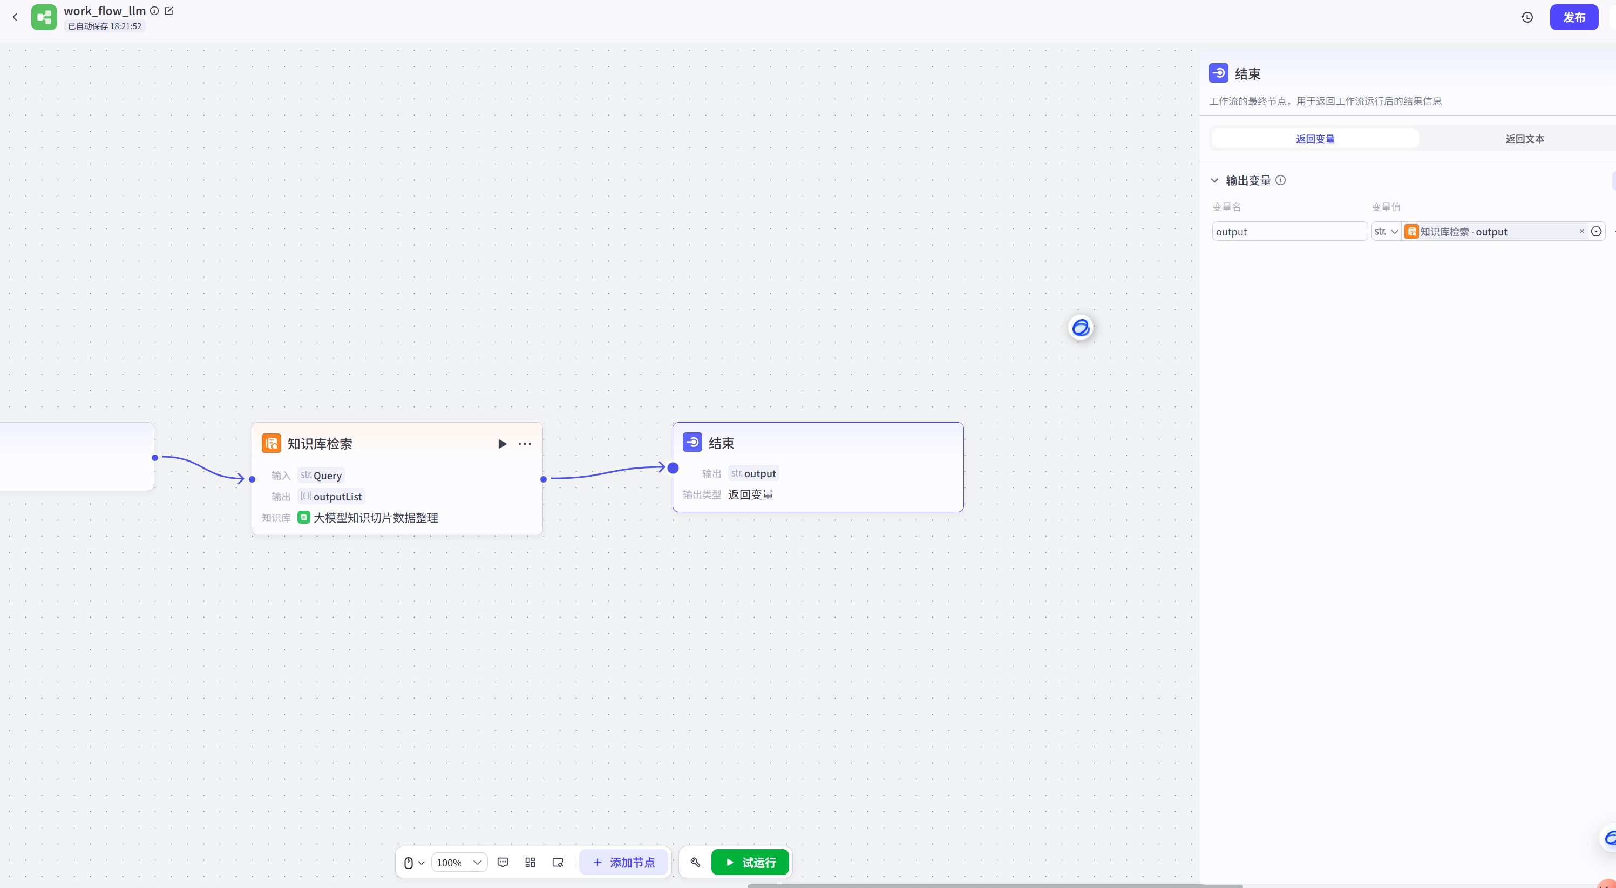Click the back arrow at top left
The width and height of the screenshot is (1616, 888).
click(x=15, y=17)
